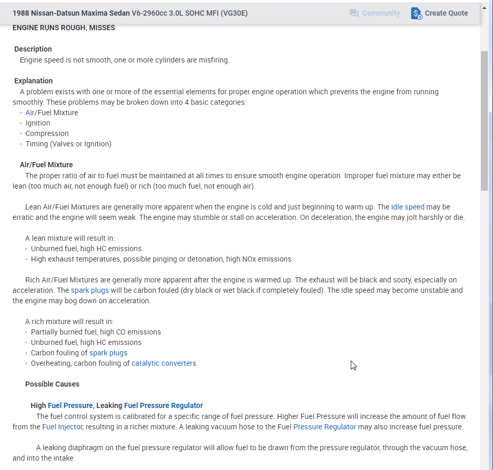Click Fuel Pressure link after the word High

(70, 405)
